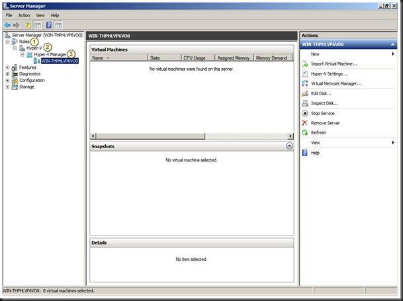Expand the Storage node
The width and height of the screenshot is (403, 301).
click(x=7, y=87)
